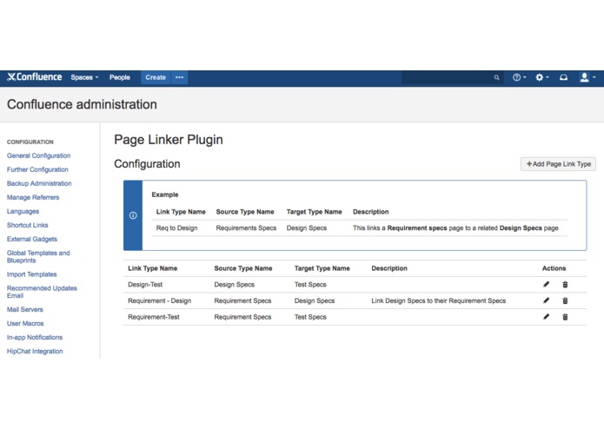Image resolution: width=604 pixels, height=429 pixels.
Task: Open the user profile avatar menu
Action: [587, 77]
